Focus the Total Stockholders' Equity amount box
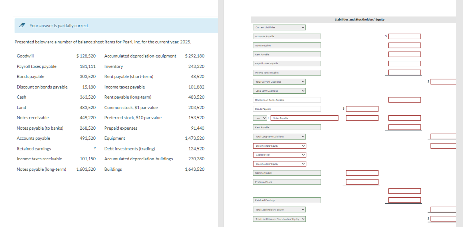The image size is (463, 227). pyautogui.click(x=443, y=210)
